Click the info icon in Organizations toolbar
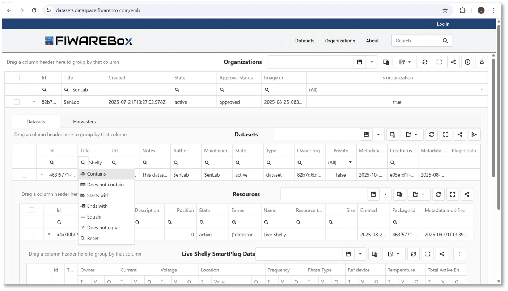The width and height of the screenshot is (508, 291). [x=467, y=62]
